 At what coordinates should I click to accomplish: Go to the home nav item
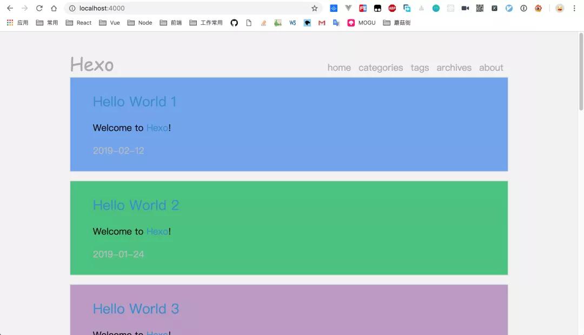(x=339, y=68)
